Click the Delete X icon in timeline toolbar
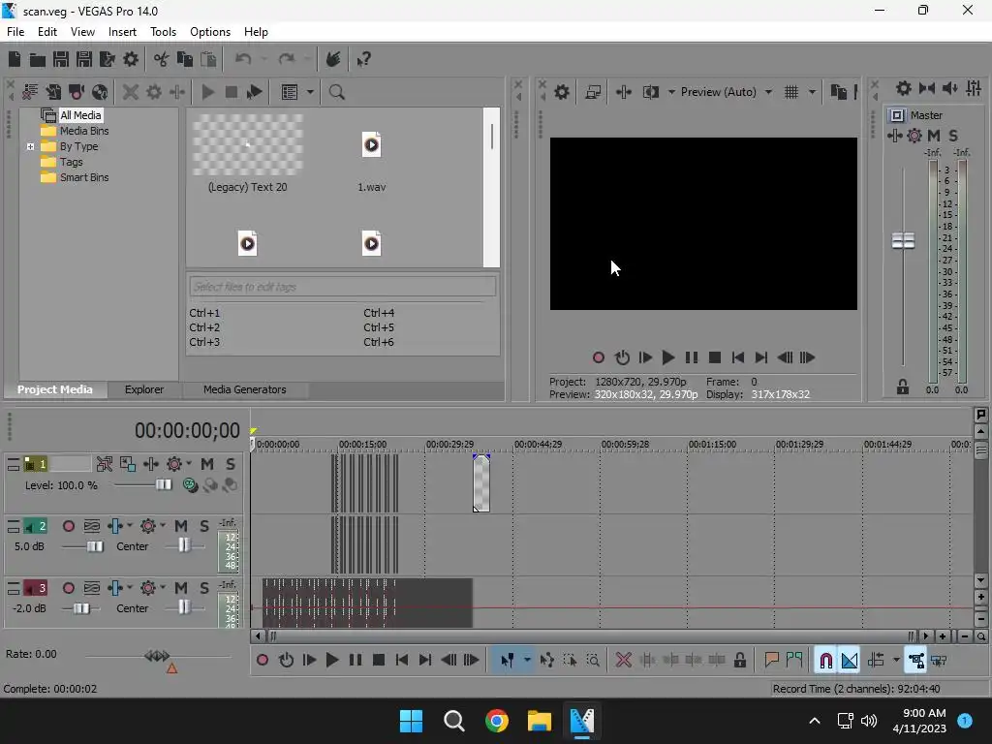992x744 pixels. coord(623,661)
